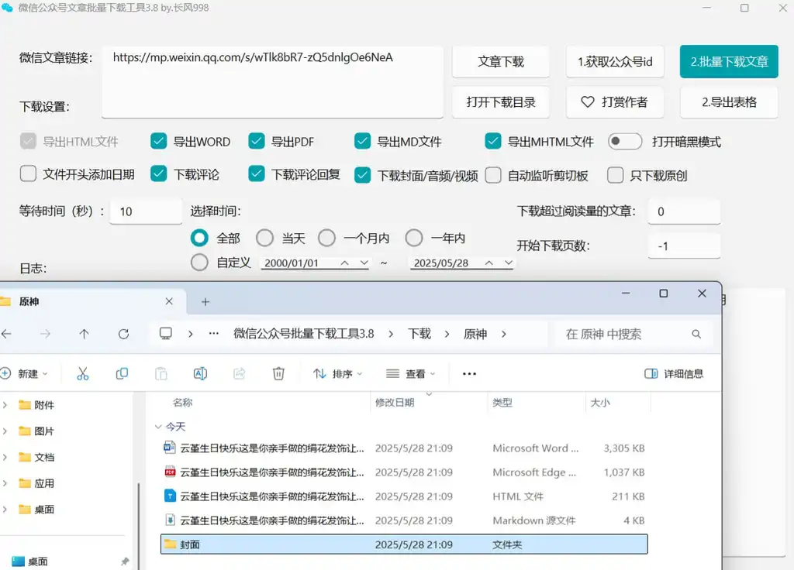794x570 pixels.
Task: Select the 自定义 date range radio button
Action: click(x=199, y=262)
